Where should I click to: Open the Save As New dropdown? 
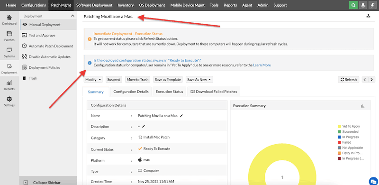(199, 79)
